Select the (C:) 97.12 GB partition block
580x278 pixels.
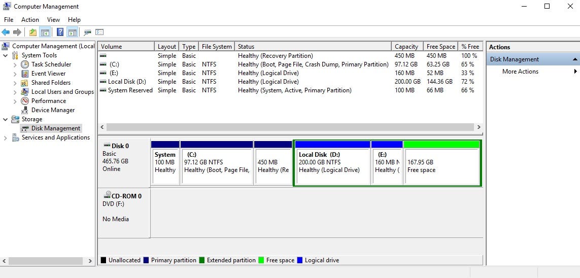click(216, 163)
